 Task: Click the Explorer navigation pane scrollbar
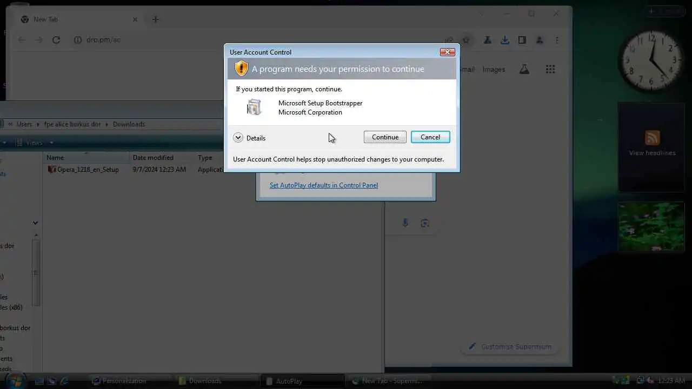(x=36, y=273)
